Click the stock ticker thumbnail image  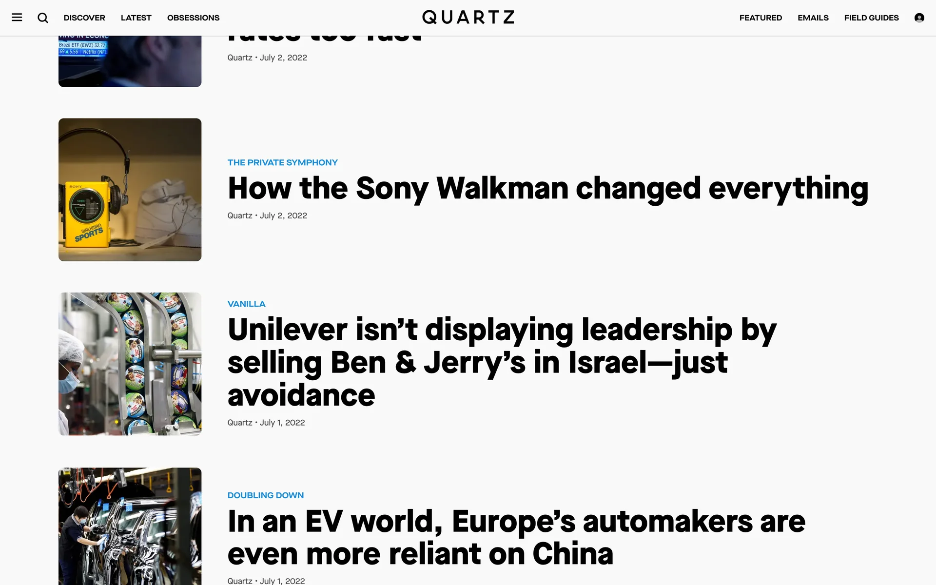(130, 61)
